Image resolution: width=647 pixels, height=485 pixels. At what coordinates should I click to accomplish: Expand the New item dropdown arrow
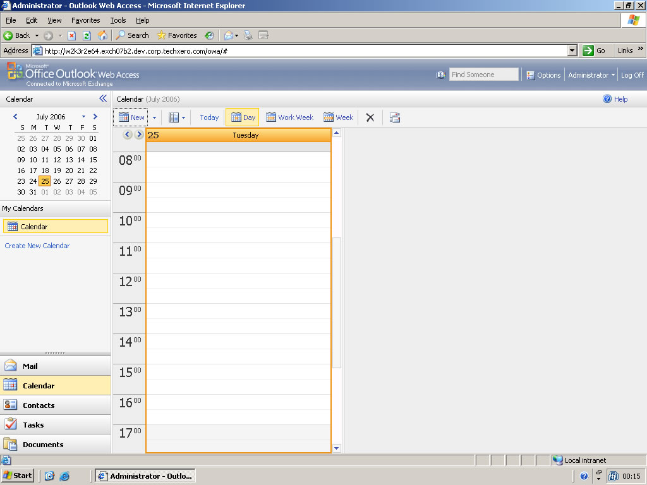154,117
